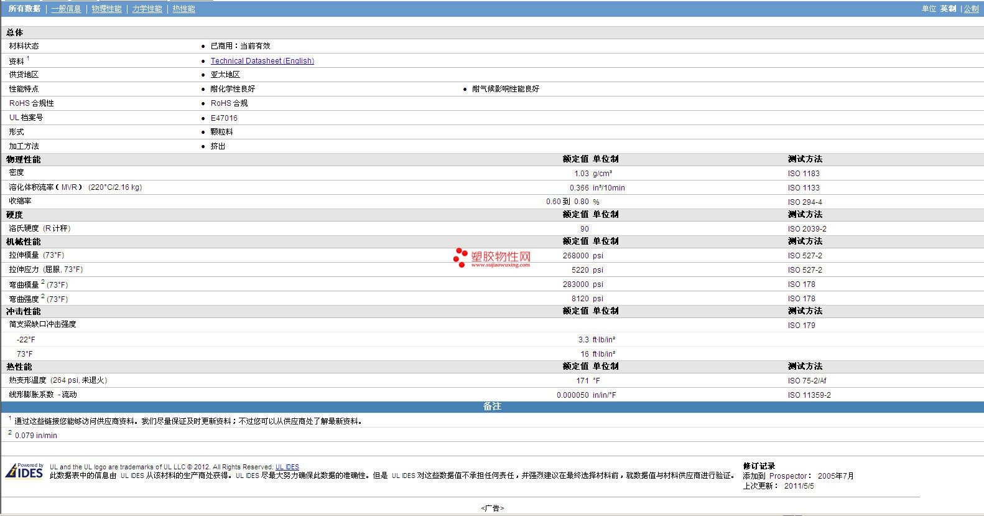Click test method ISO 1133

tap(804, 188)
